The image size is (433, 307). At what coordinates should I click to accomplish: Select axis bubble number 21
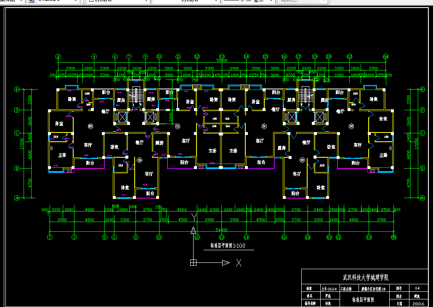(339, 237)
